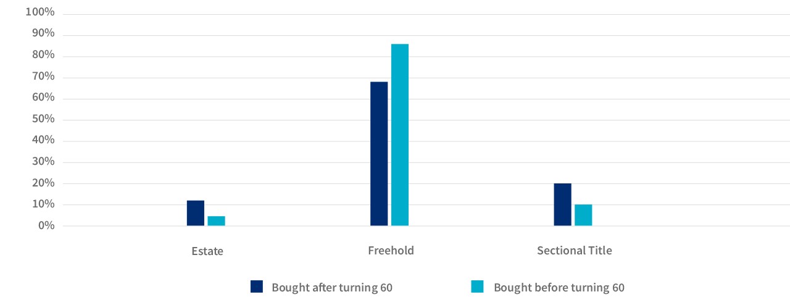Select the dark blue Freehold bar

379,154
